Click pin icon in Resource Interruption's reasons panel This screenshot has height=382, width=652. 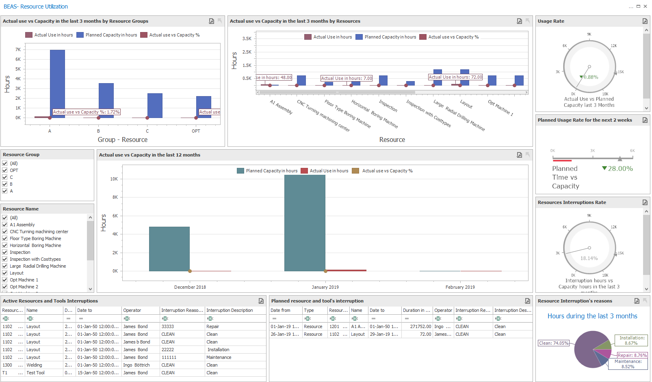(645, 301)
